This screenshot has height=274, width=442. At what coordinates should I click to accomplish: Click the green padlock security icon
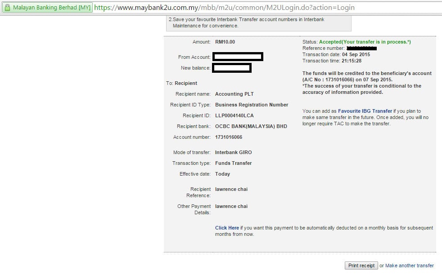[7, 8]
